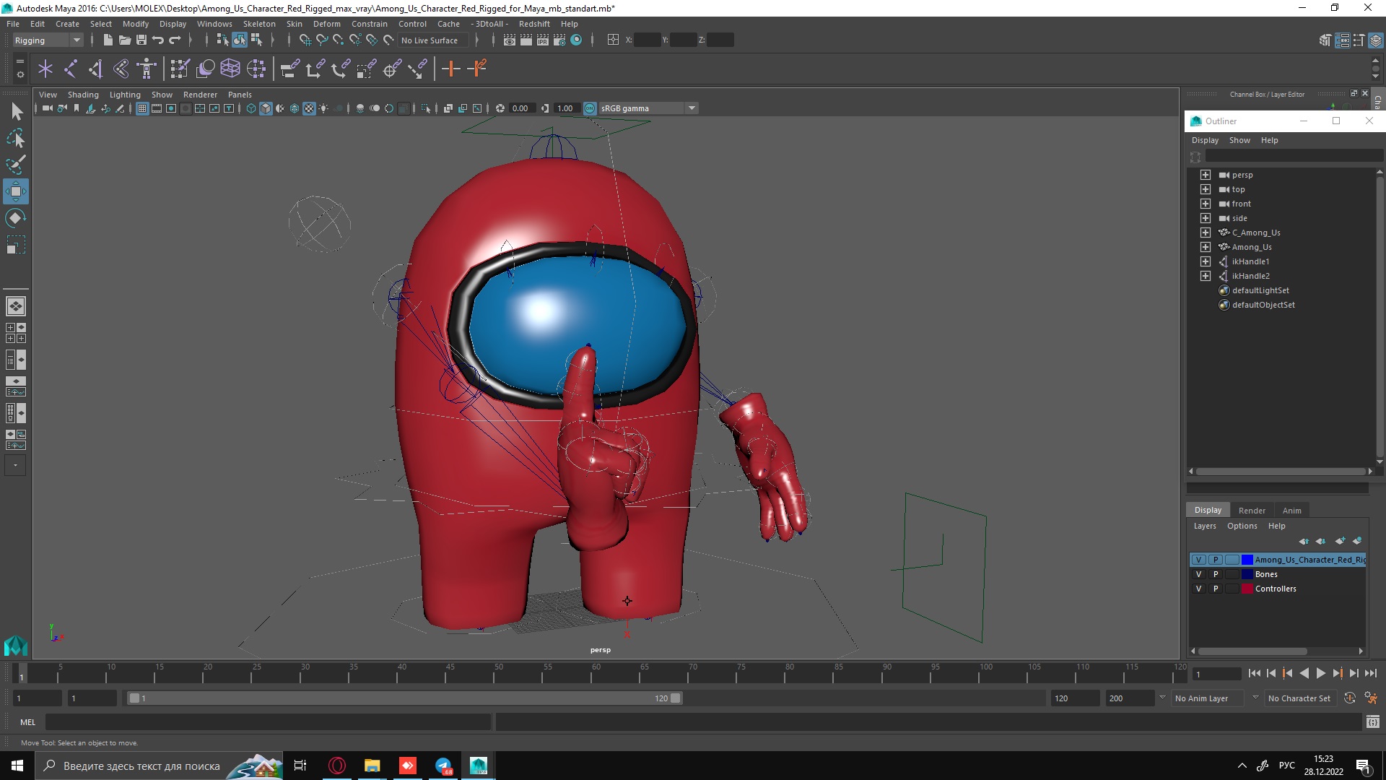
Task: Click the Render Current Frame clapper icon
Action: [526, 40]
